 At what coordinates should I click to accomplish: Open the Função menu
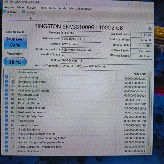[x=31, y=8]
